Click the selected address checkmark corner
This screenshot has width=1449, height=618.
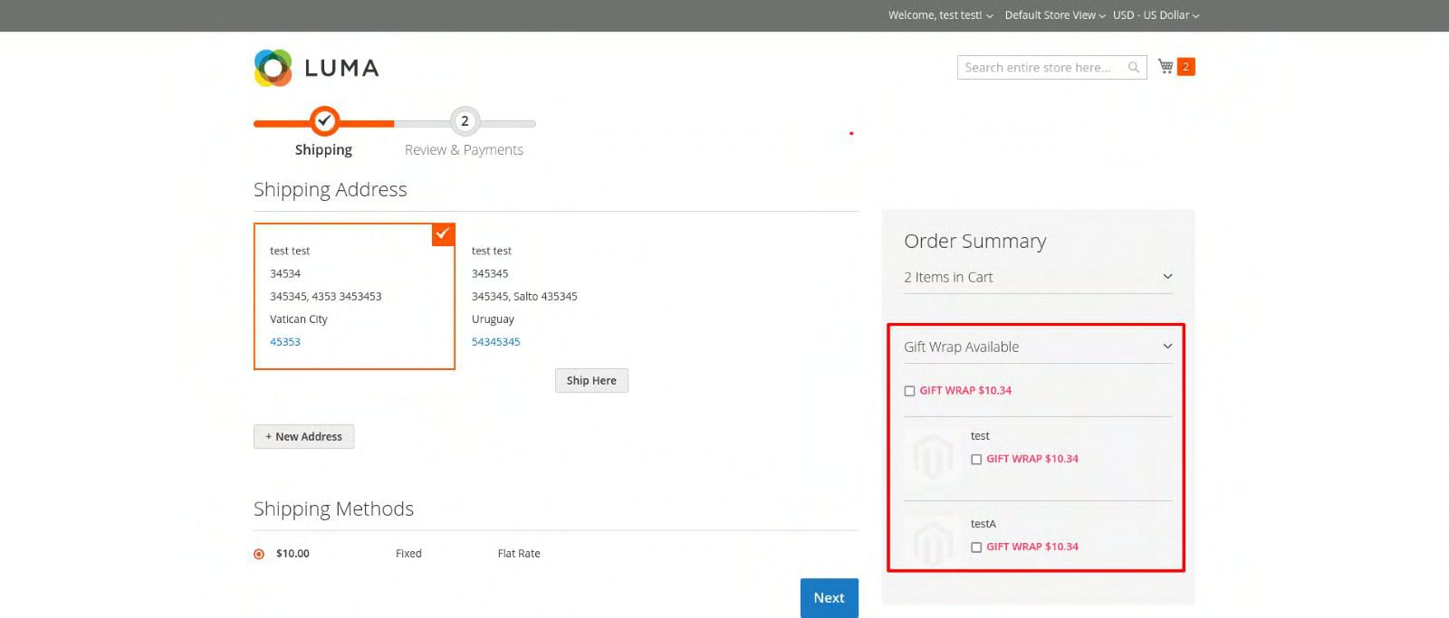443,233
